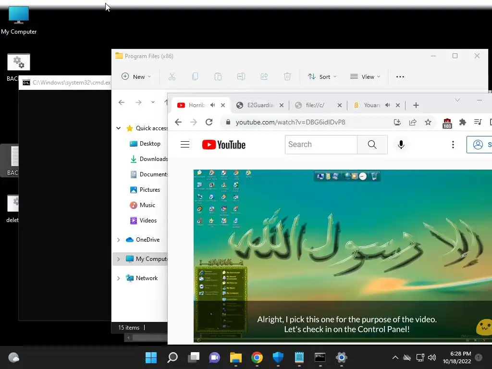Close the E2Guardian tab
Viewport: 492px width, 369px height.
282,105
